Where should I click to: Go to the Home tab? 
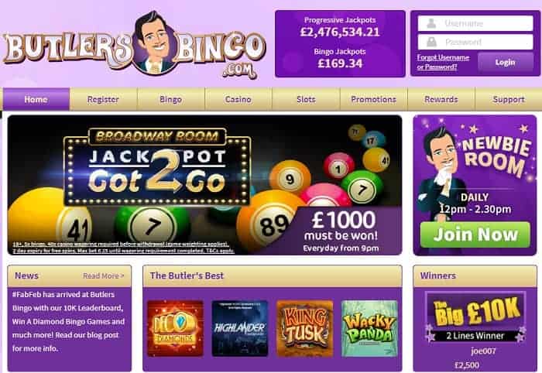click(36, 100)
